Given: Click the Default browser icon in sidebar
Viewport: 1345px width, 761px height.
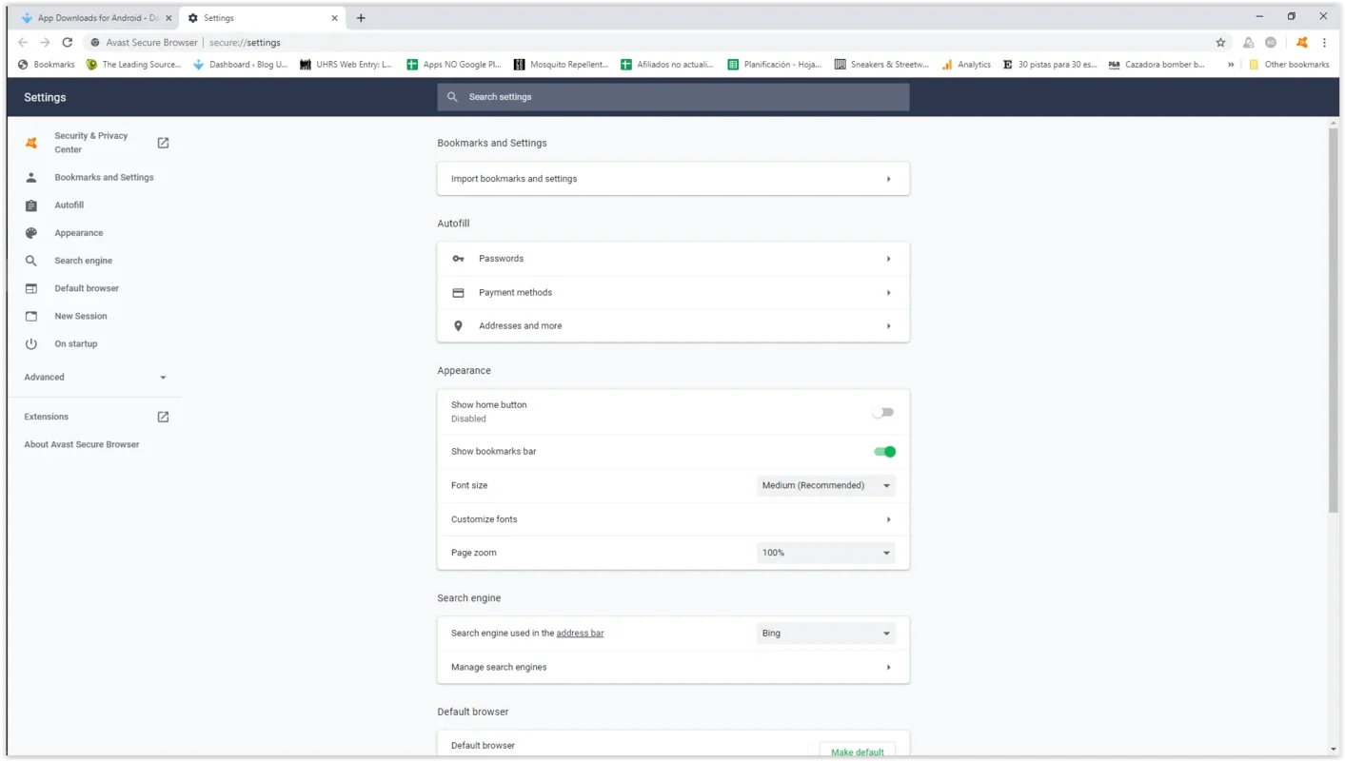Looking at the screenshot, I should (x=31, y=287).
